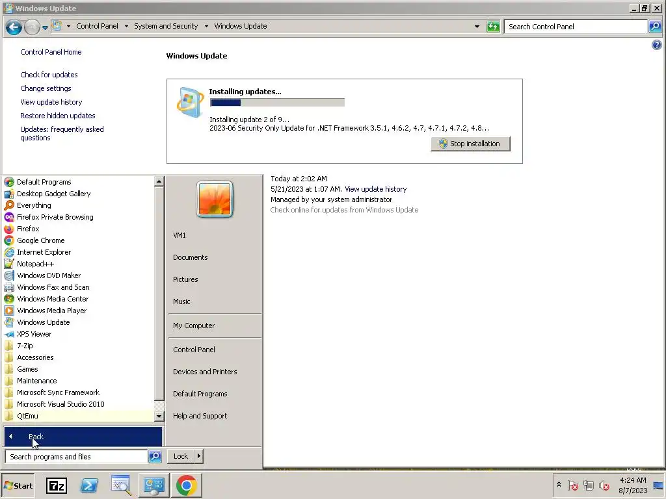This screenshot has width=666, height=499.
Task: Open the Lock options arrow menu
Action: (x=199, y=456)
